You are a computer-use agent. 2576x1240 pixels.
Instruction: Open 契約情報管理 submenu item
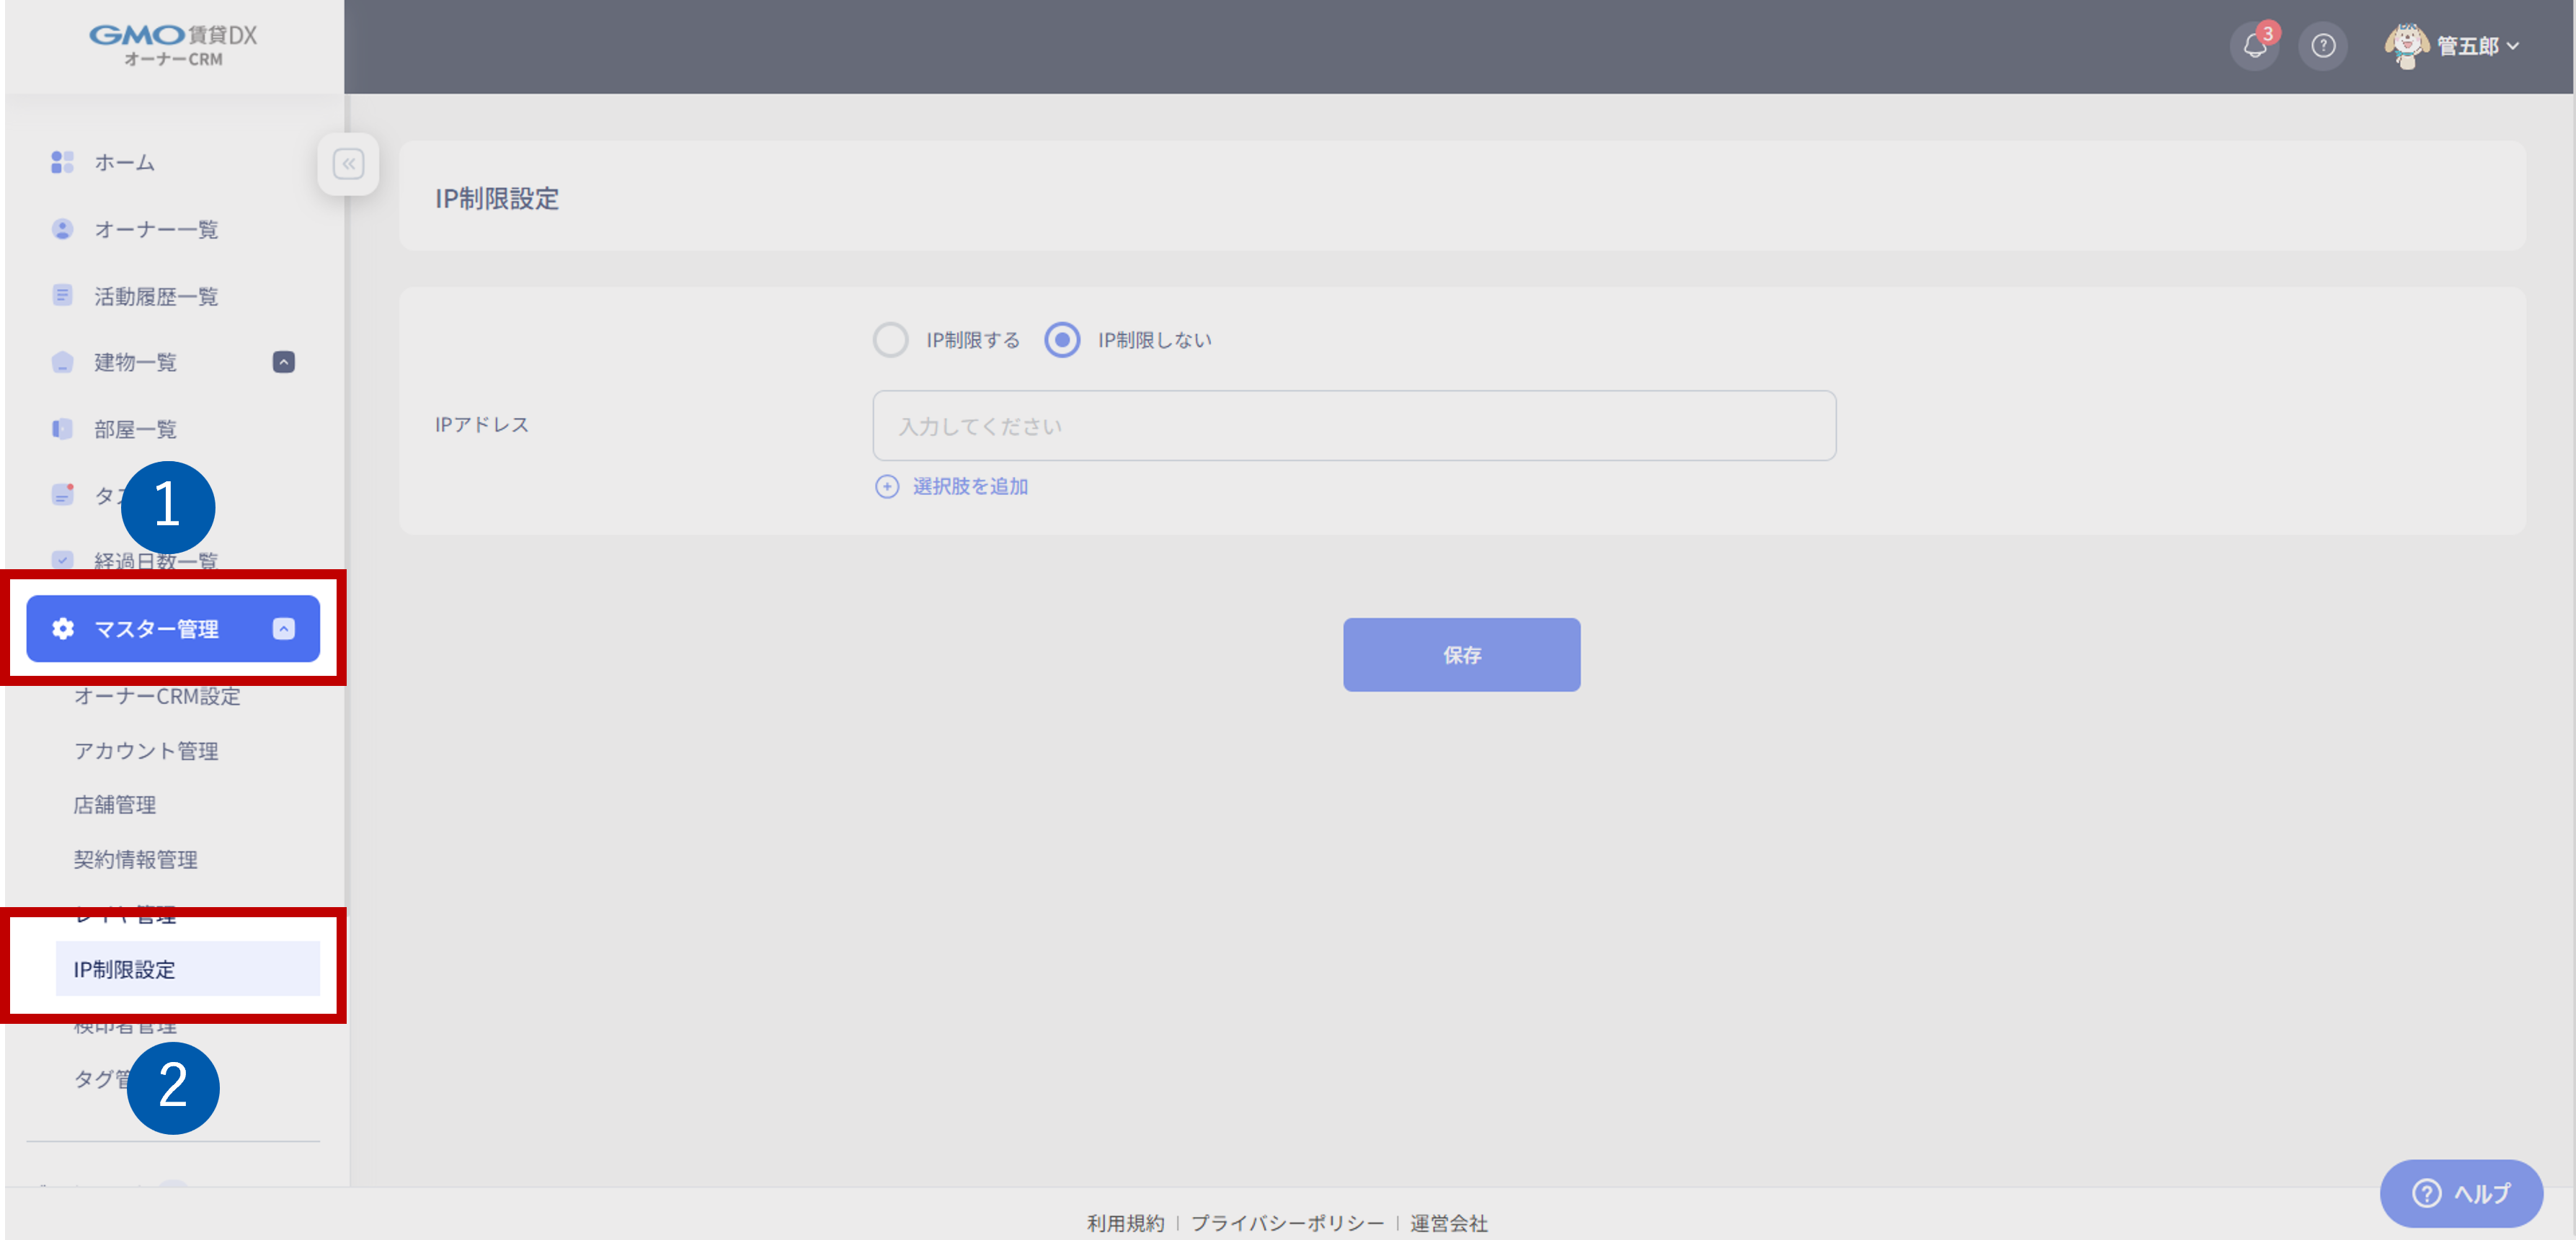tap(135, 860)
